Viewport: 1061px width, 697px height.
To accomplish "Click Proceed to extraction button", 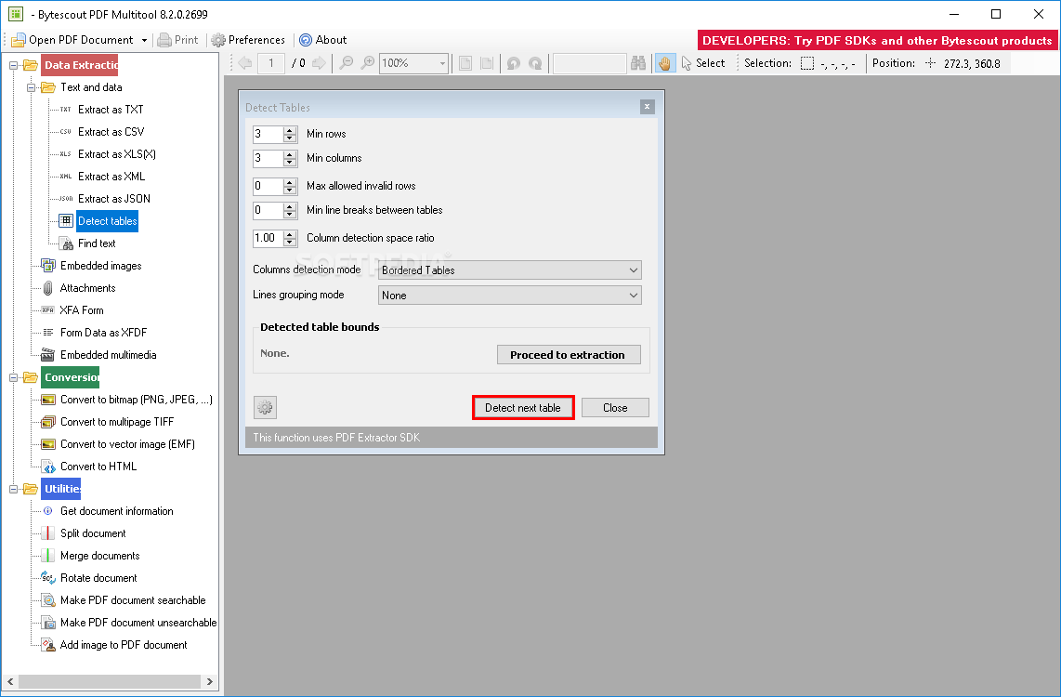I will coord(569,355).
